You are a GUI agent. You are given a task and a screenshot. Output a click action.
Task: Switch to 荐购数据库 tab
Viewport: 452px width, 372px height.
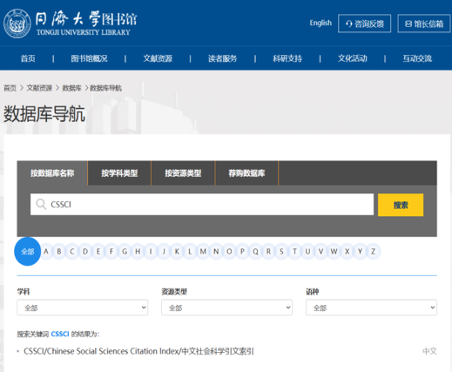(x=246, y=173)
